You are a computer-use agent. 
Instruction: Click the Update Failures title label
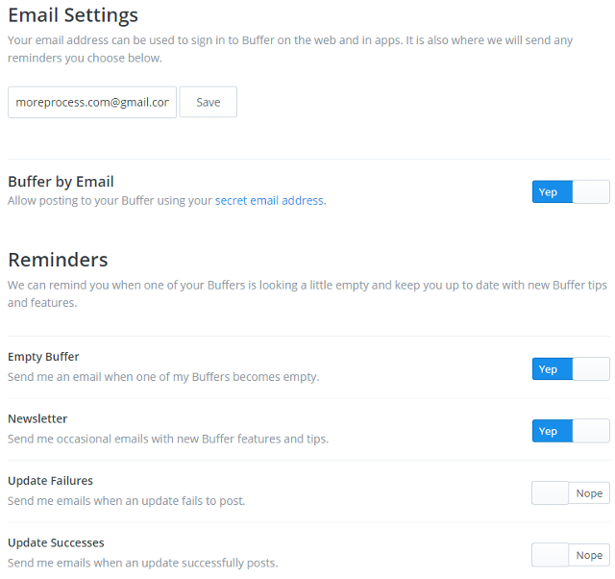click(x=50, y=481)
